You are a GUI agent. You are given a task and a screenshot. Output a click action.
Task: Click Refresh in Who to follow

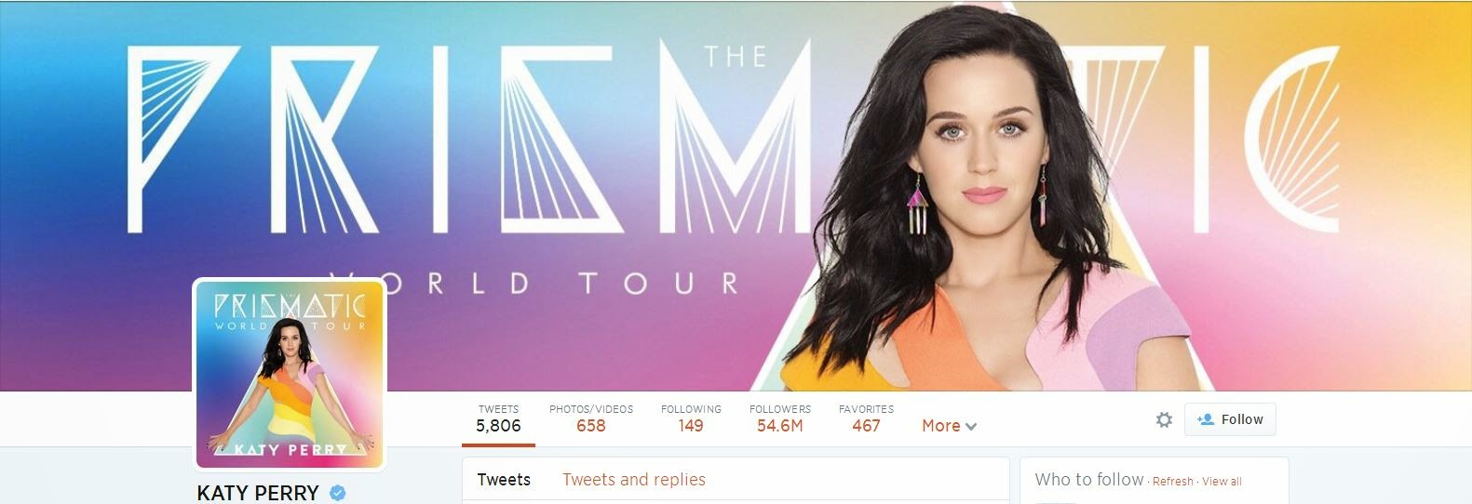1173,482
